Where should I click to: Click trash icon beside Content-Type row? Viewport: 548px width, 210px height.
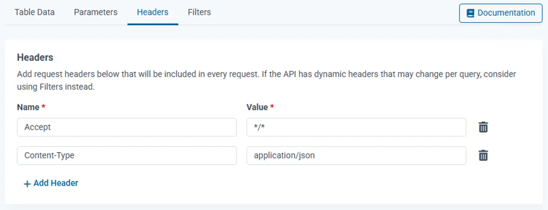(x=483, y=156)
